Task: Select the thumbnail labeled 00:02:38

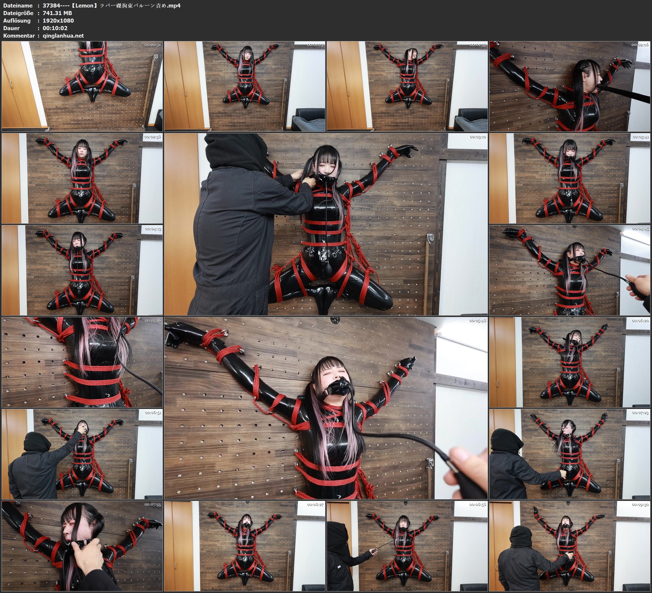Action: point(82,178)
